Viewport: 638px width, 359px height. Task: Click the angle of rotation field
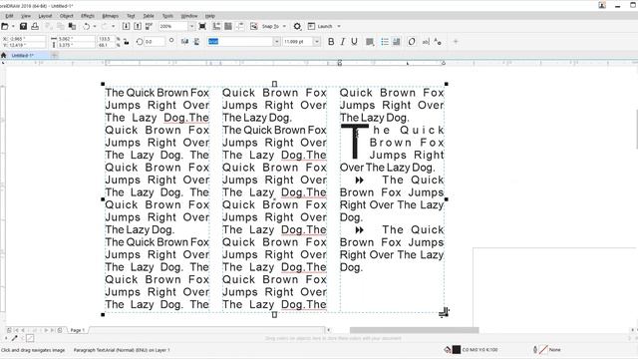click(155, 42)
